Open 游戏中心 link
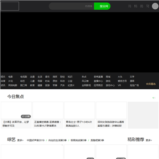This screenshot has height=159, width=159. (110, 85)
